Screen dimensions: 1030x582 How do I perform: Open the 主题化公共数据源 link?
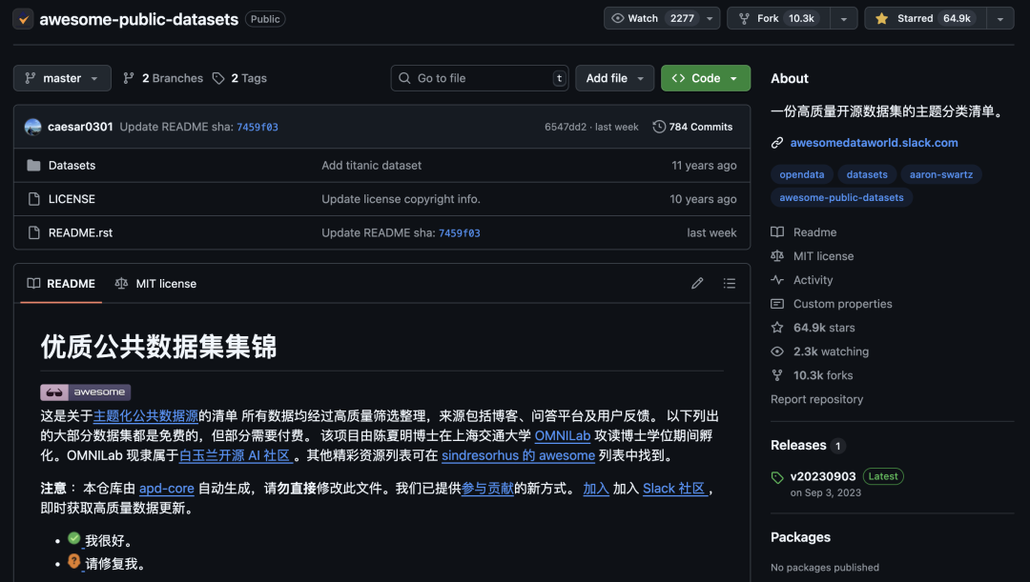146,416
